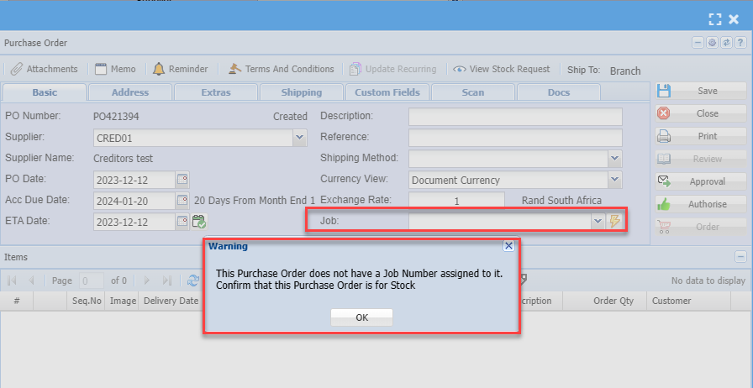
Task: Click into the Acc Due Date field
Action: pos(134,201)
